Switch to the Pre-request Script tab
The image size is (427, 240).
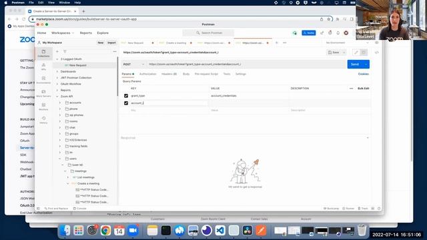coord(206,74)
